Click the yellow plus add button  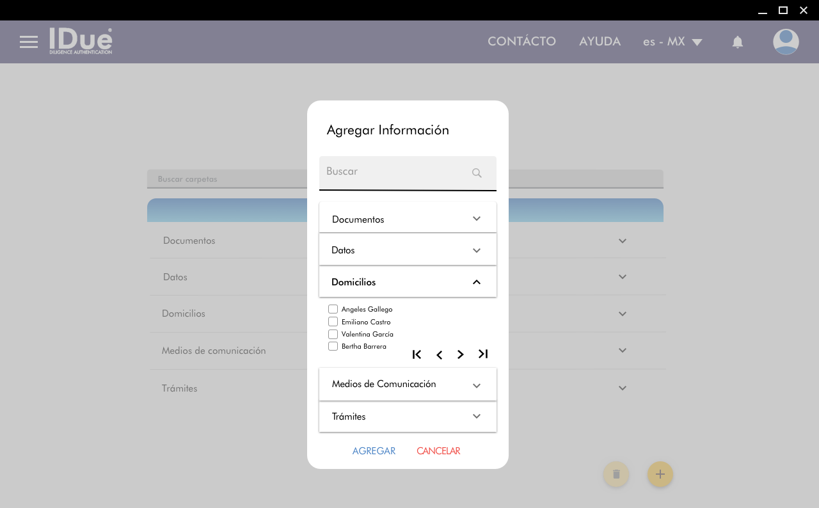pos(660,474)
